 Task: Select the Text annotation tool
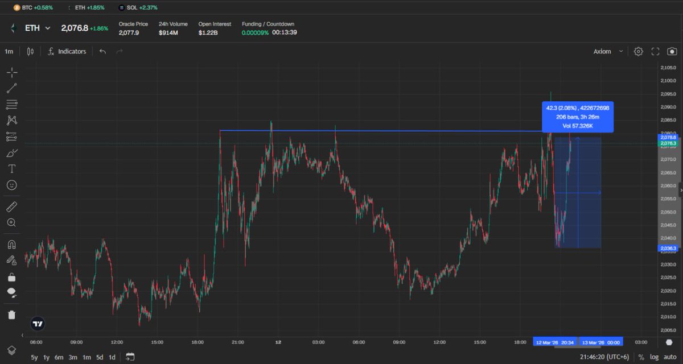click(12, 169)
